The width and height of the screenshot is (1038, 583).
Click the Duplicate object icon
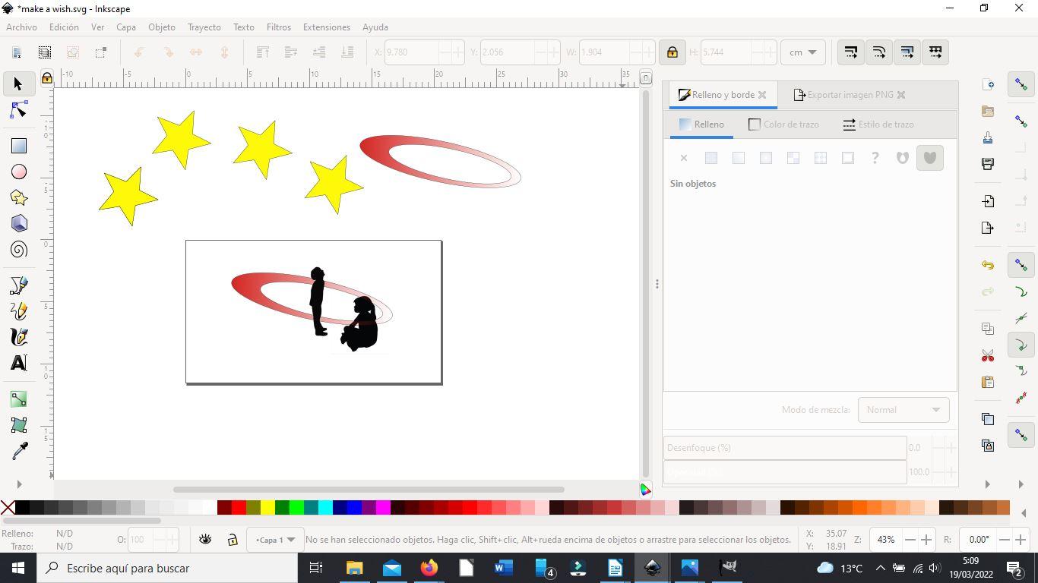[988, 419]
